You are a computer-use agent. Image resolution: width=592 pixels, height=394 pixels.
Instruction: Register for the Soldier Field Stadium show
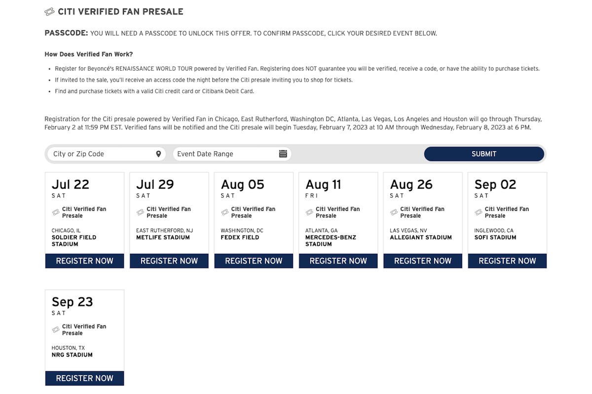coord(84,261)
